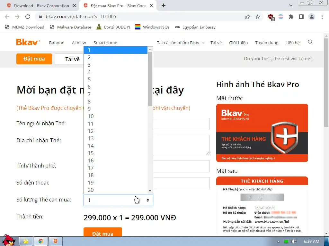Click the Bkav Pro card back image
The height and width of the screenshot is (246, 329).
(x=262, y=205)
